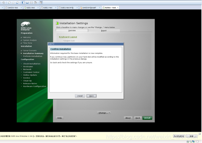Close the CentOS 64 tab

(x=100, y=7)
